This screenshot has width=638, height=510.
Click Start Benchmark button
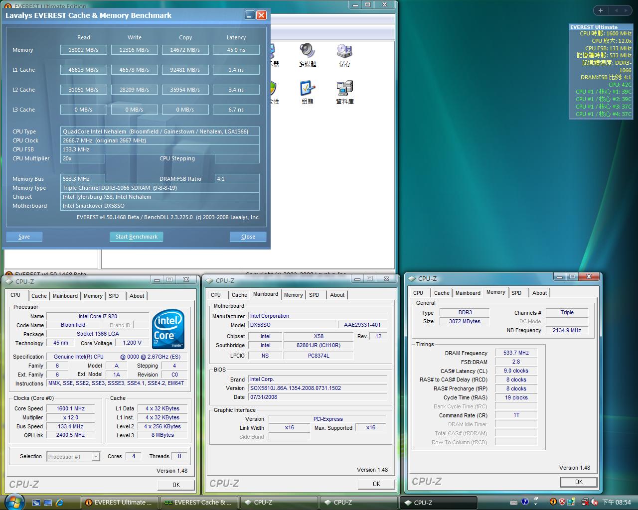tap(136, 237)
